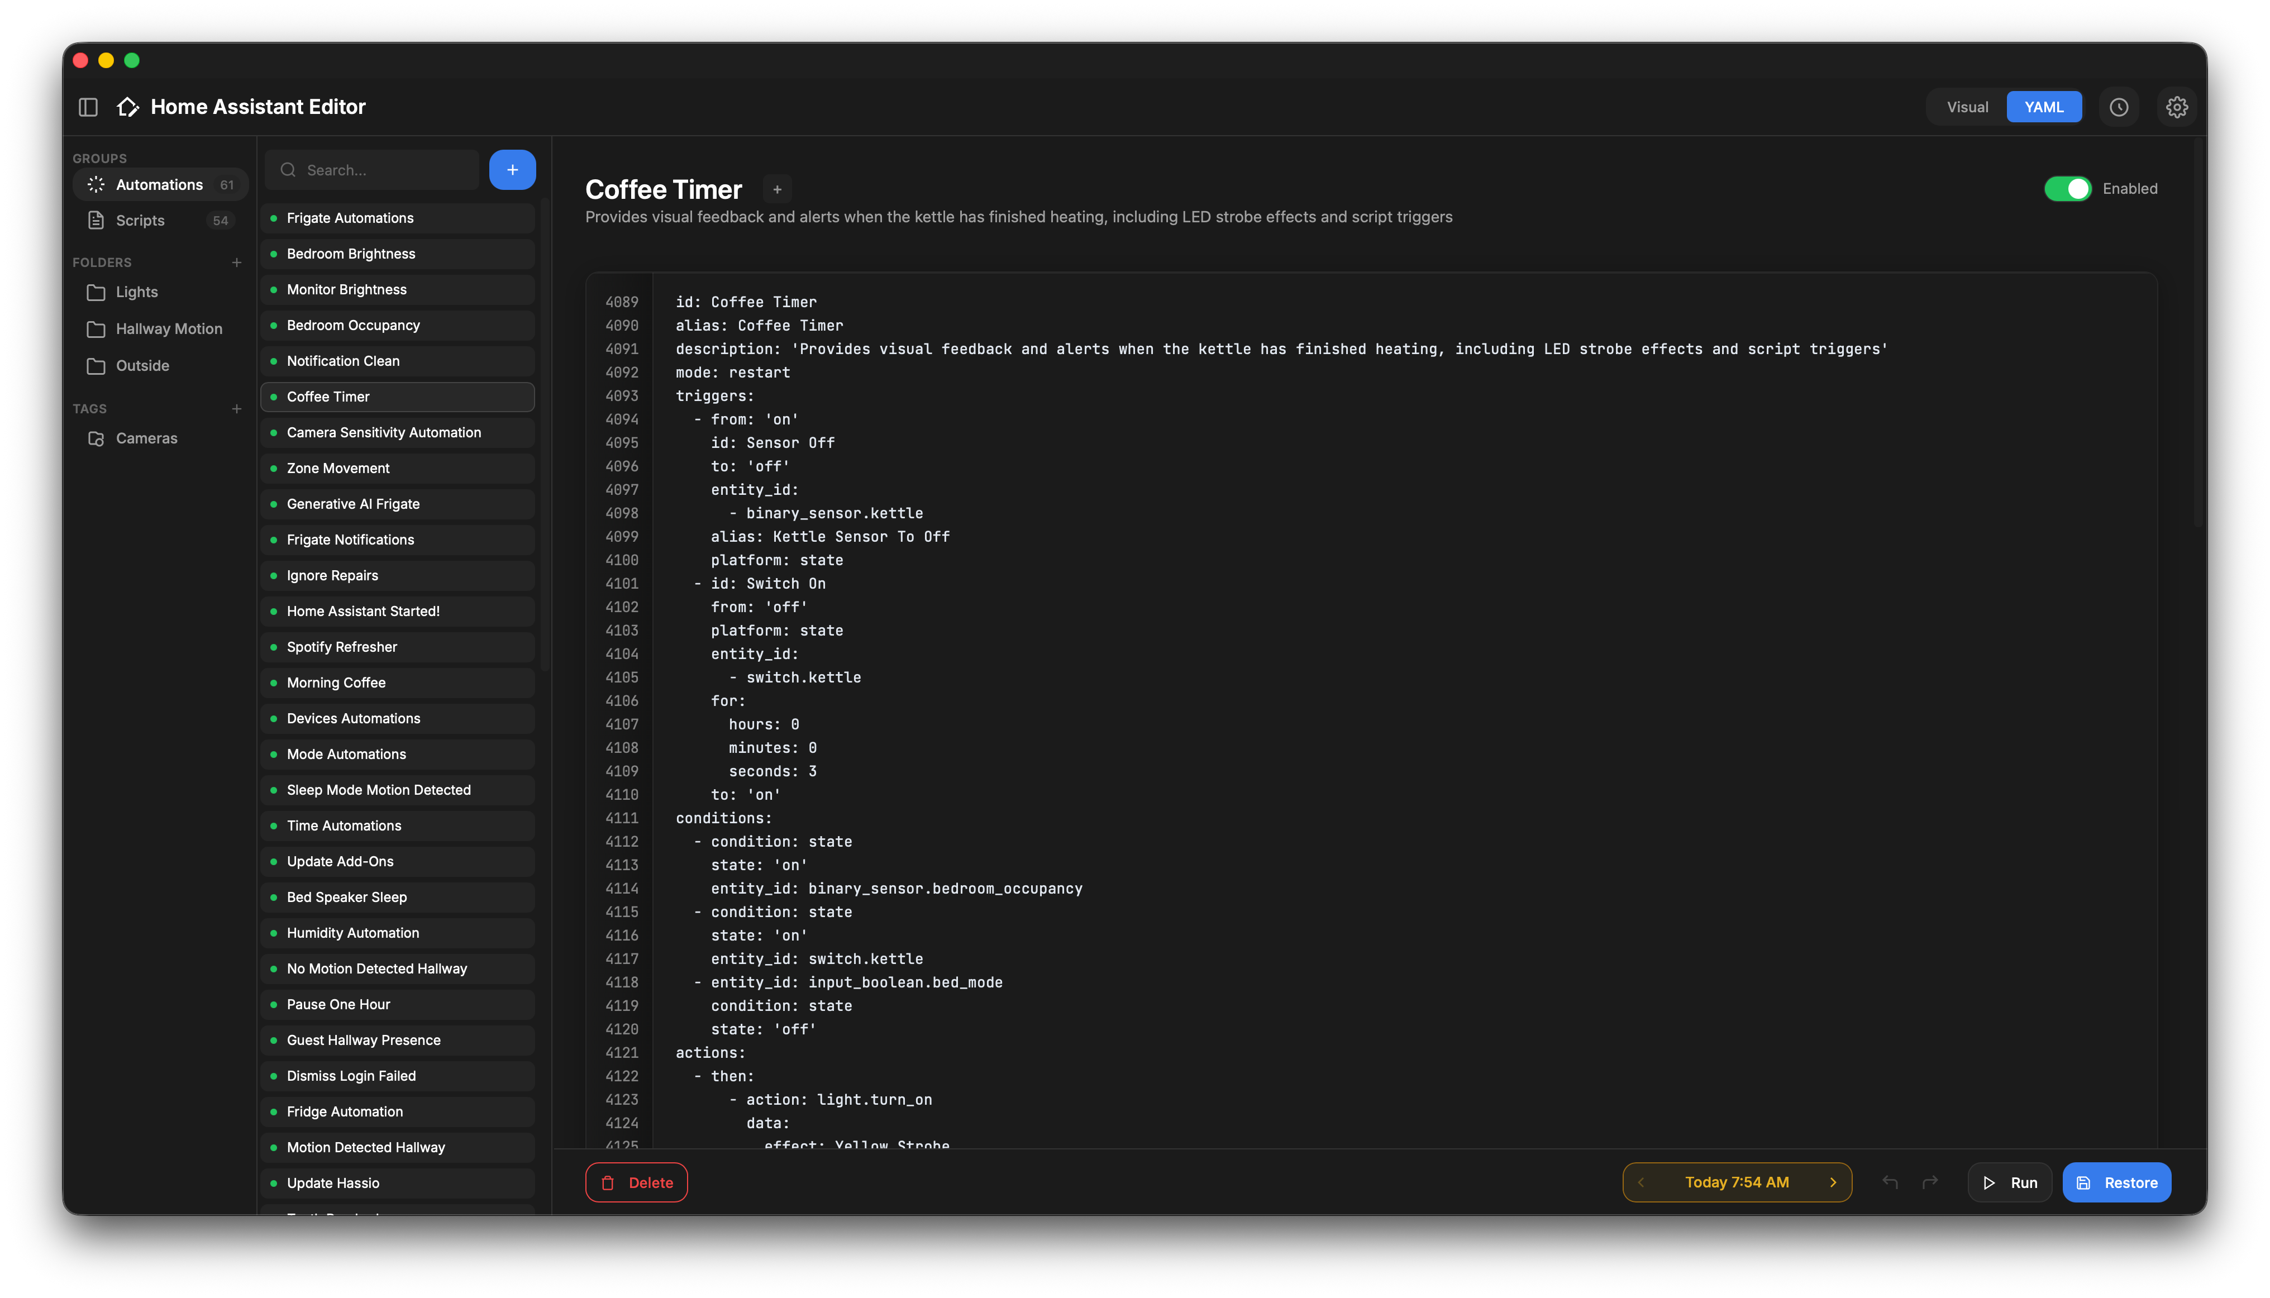
Task: Select Notification Clean automation
Action: point(398,361)
